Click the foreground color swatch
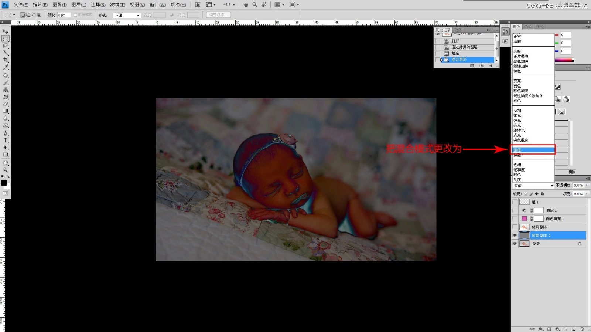 4,183
